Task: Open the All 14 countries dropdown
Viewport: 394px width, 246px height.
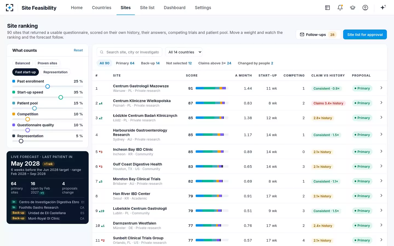Action: [x=184, y=52]
